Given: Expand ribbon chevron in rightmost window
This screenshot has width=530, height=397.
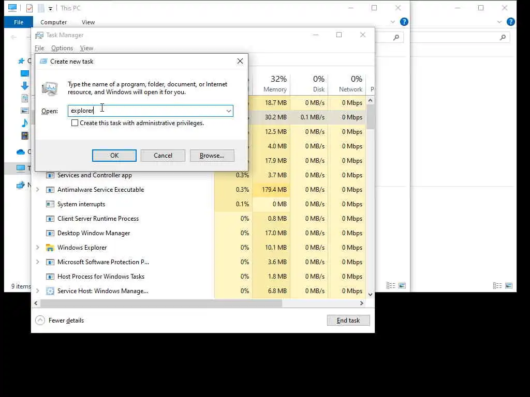Looking at the screenshot, I should click(499, 22).
